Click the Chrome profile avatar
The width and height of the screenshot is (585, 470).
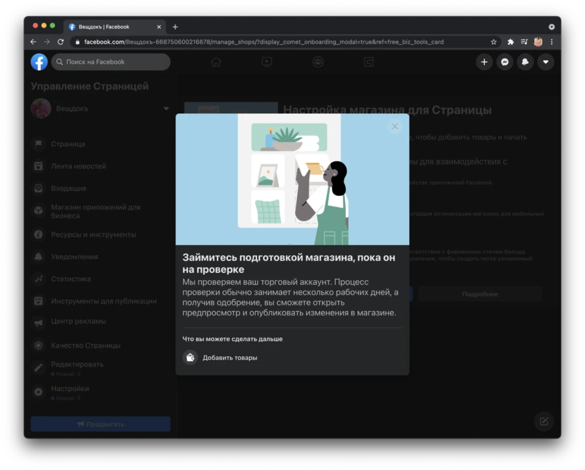[538, 42]
